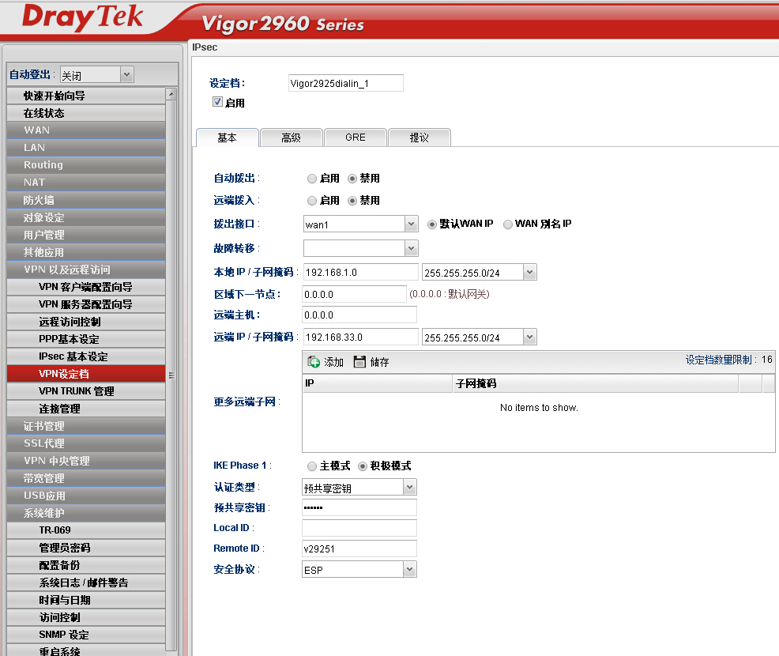Open PPP基本设定 page
779x656 pixels.
coord(86,339)
